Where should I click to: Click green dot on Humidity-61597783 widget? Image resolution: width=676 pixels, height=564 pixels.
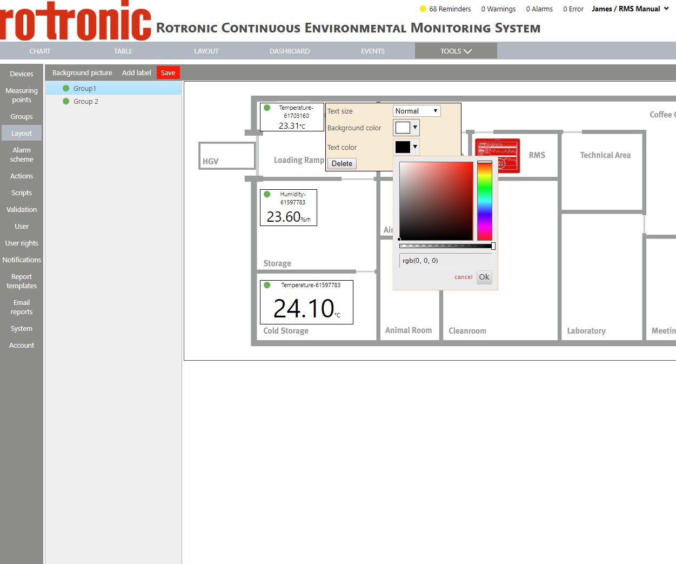click(267, 194)
